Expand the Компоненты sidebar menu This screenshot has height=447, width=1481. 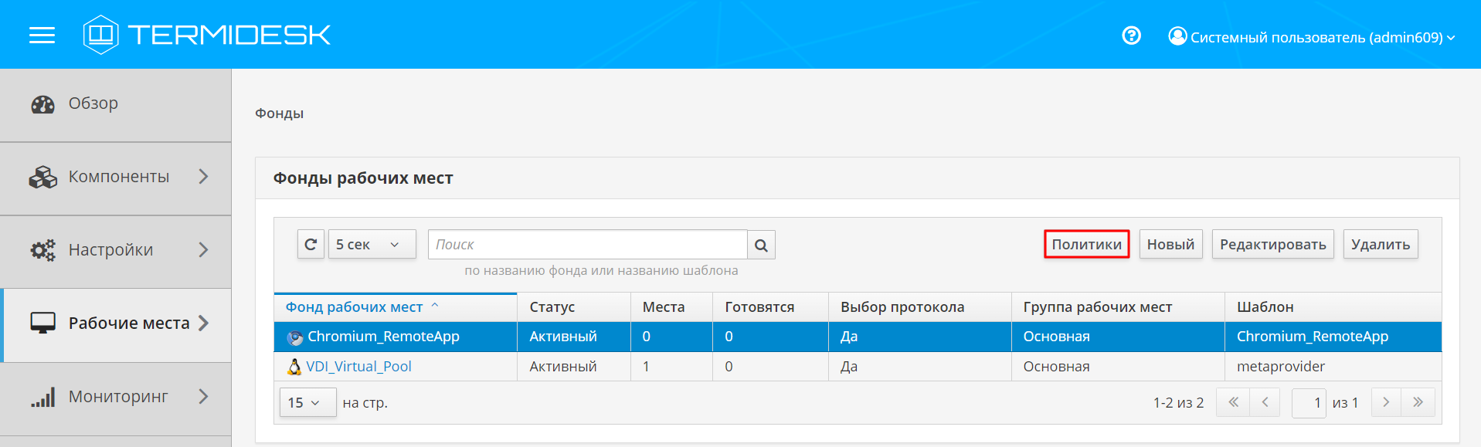(x=118, y=177)
